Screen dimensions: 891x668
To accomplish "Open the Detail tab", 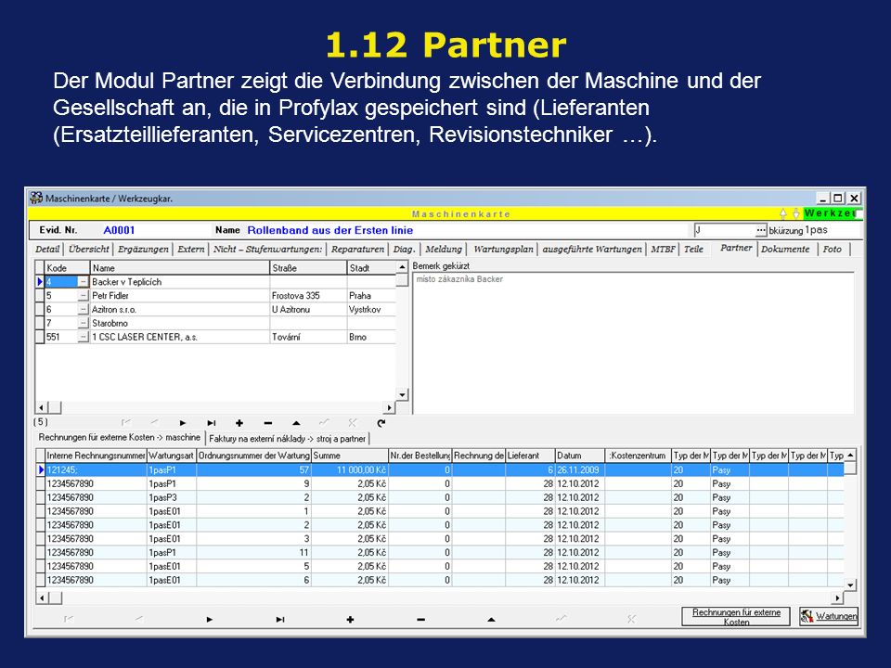I will [x=47, y=250].
